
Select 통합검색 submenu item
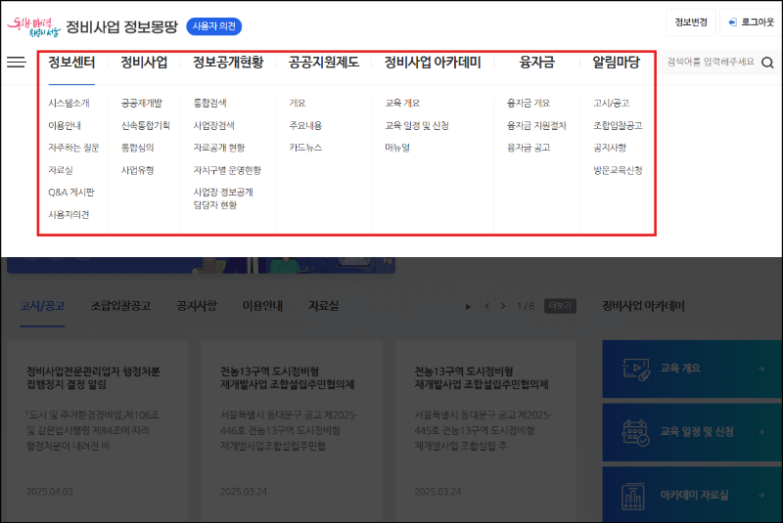(210, 104)
